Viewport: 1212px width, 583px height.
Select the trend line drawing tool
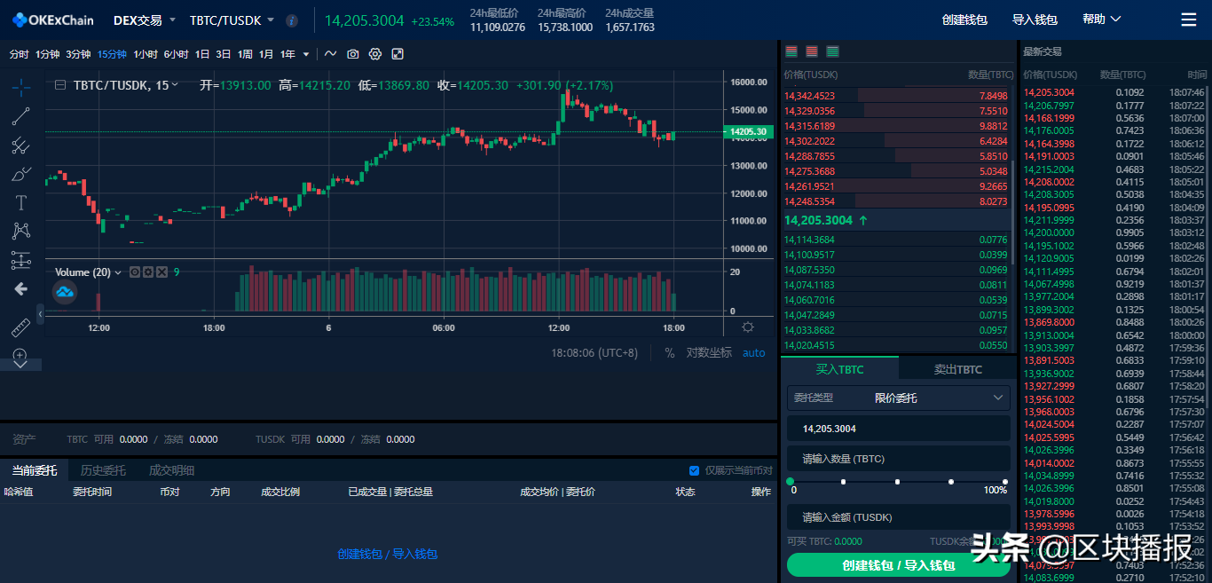coord(21,115)
